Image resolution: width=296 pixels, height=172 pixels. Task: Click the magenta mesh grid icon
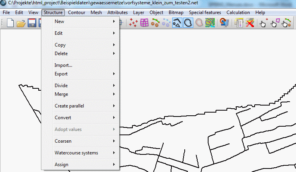pos(144,23)
